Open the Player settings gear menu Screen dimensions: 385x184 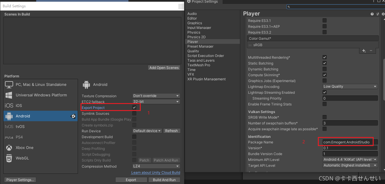[383, 14]
